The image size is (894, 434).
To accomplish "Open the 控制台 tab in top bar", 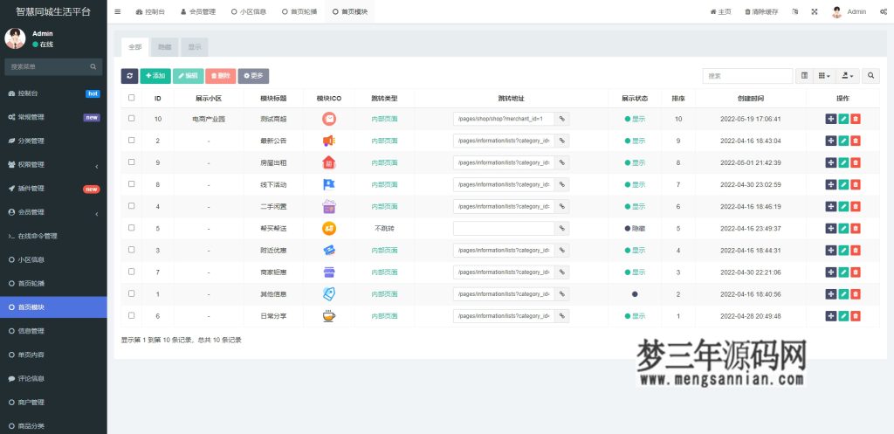I will click(150, 11).
